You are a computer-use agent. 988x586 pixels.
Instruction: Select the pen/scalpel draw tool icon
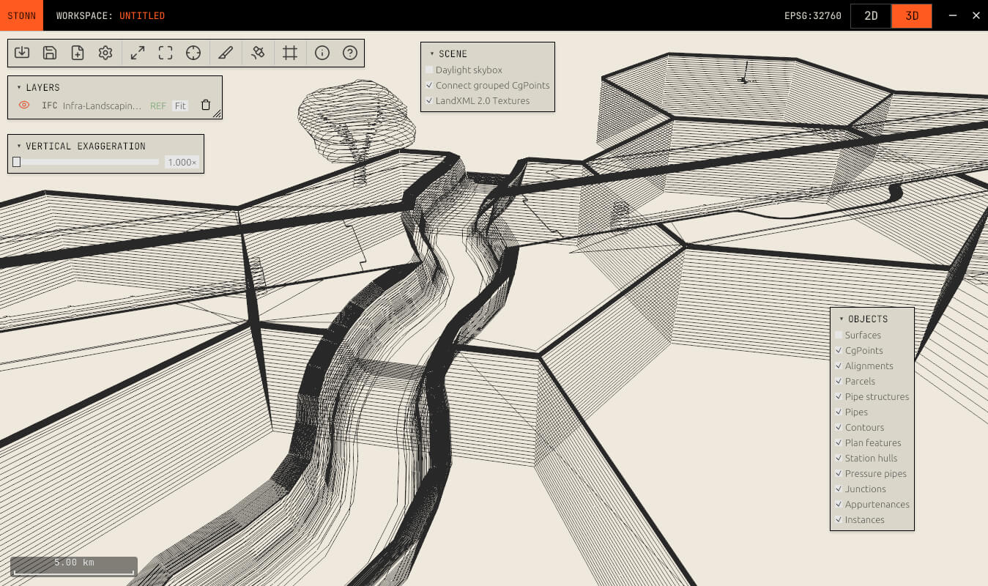tap(226, 53)
